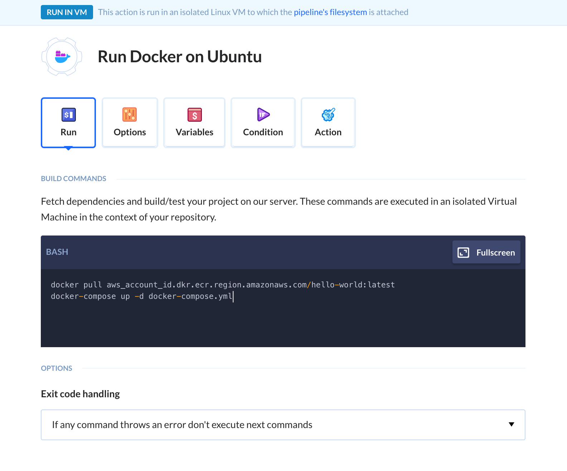Expand the Exit code handling dropdown
The height and width of the screenshot is (471, 567).
tap(283, 425)
